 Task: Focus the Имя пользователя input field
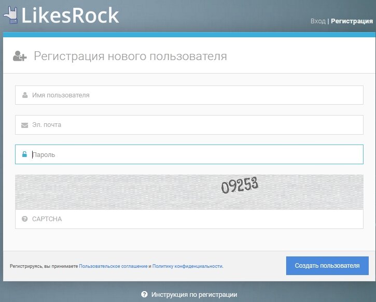pos(189,95)
